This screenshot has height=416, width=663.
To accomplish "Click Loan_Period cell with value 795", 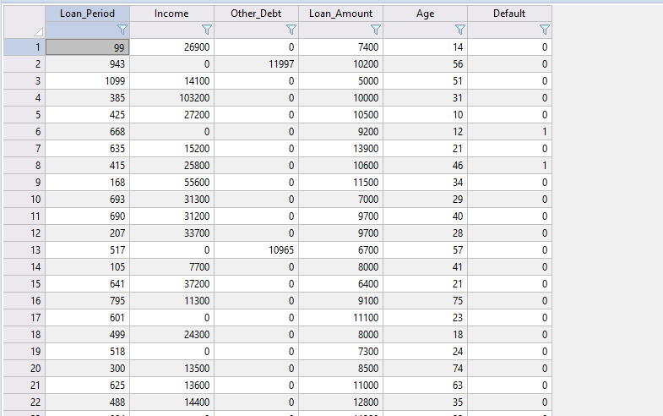I will click(88, 301).
